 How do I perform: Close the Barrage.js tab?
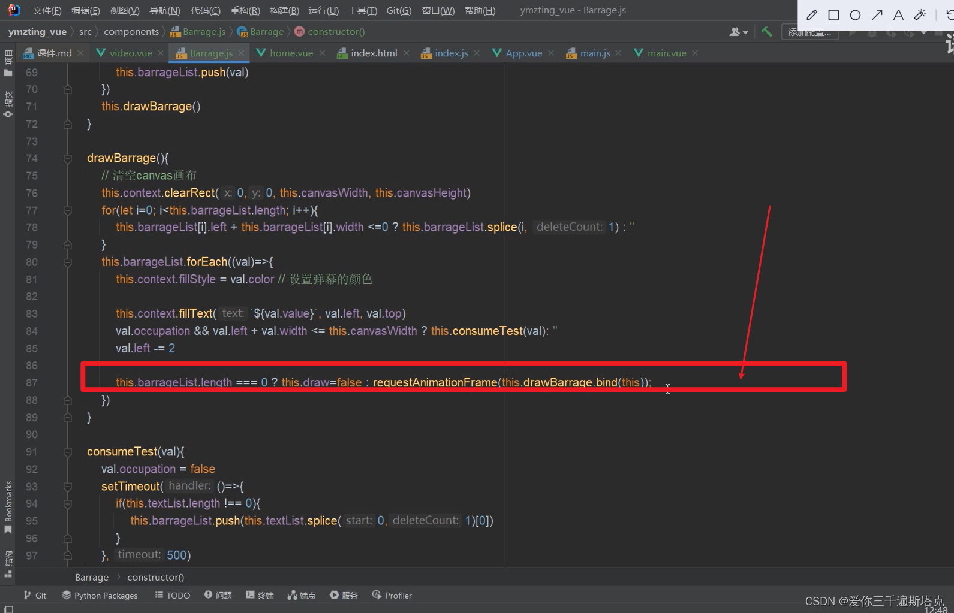click(x=242, y=53)
